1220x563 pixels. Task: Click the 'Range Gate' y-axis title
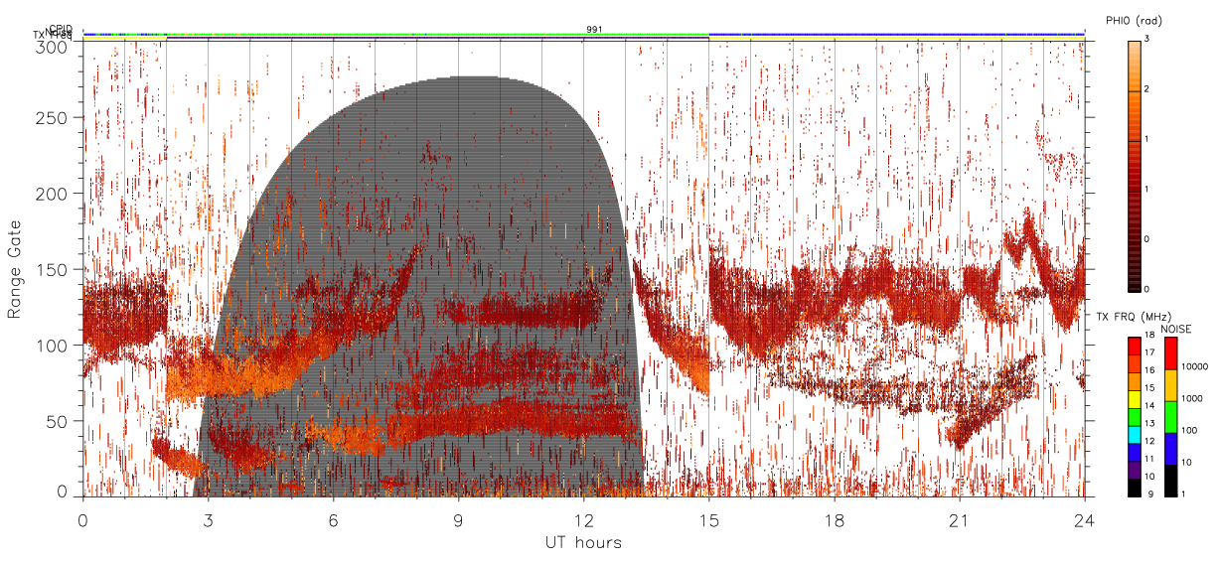click(x=15, y=269)
